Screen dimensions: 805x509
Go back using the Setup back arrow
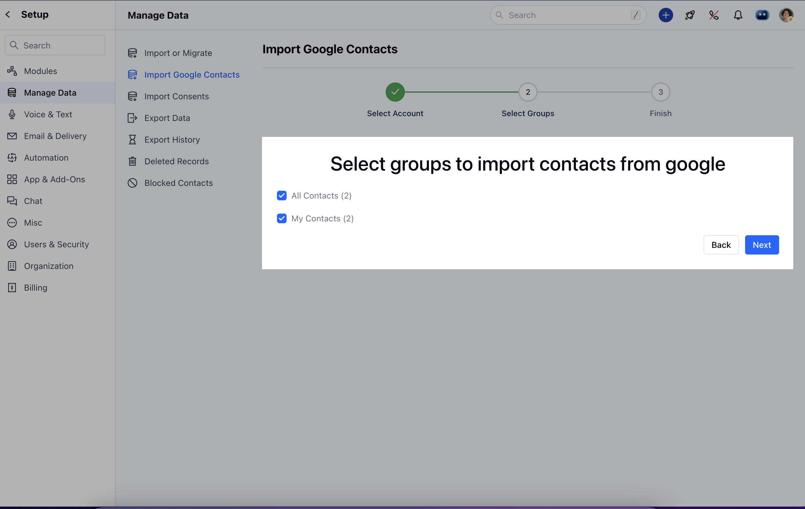tap(8, 14)
